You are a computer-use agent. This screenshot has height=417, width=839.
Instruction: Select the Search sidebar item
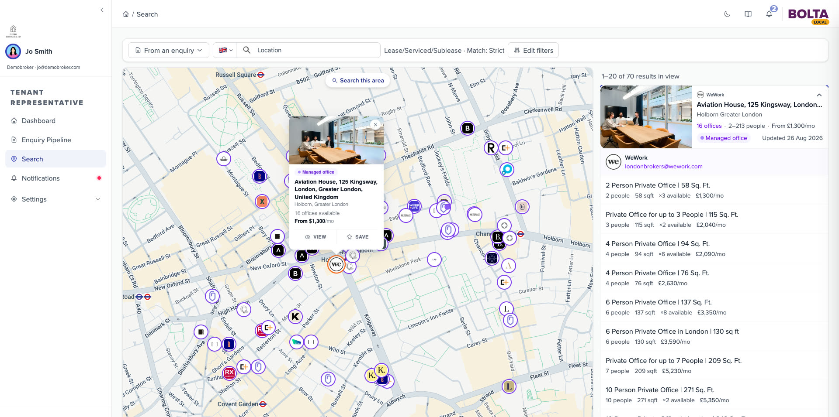55,159
